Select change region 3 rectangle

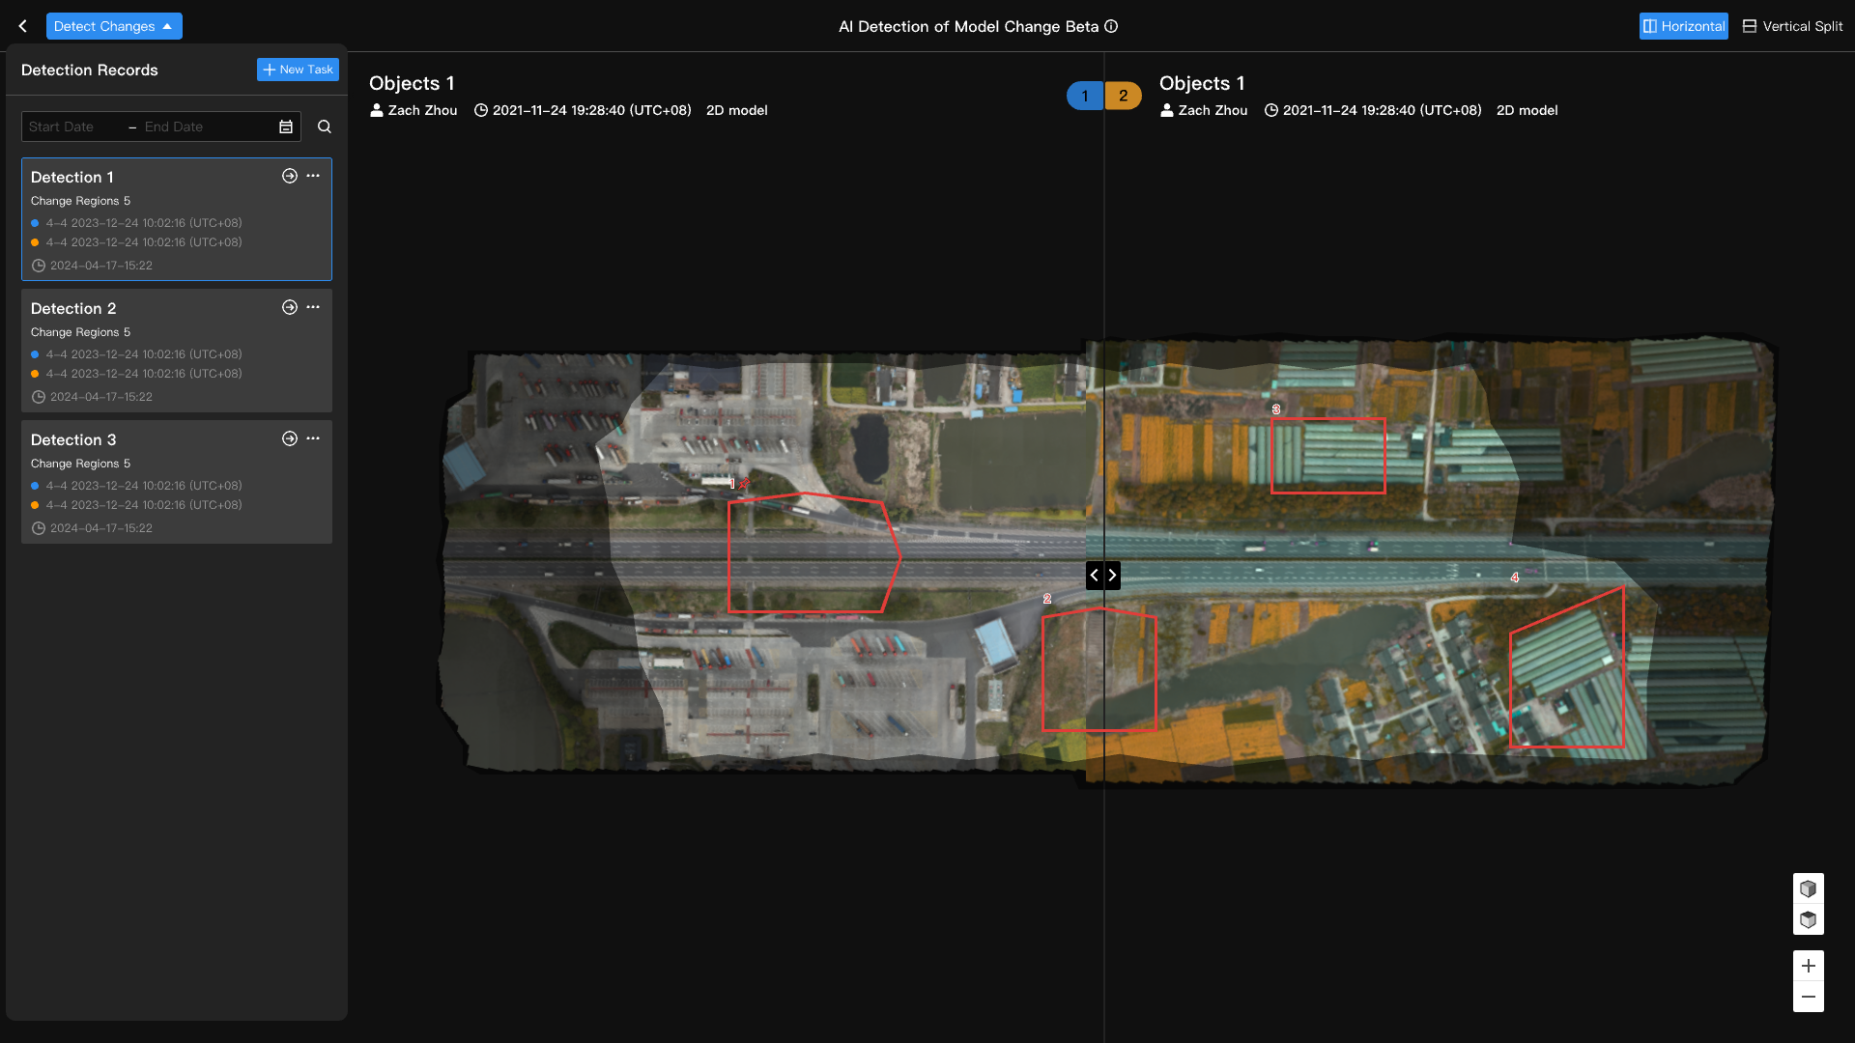1328,456
